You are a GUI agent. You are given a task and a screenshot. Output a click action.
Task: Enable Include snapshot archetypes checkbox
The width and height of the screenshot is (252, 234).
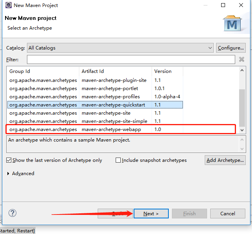pos(118,160)
